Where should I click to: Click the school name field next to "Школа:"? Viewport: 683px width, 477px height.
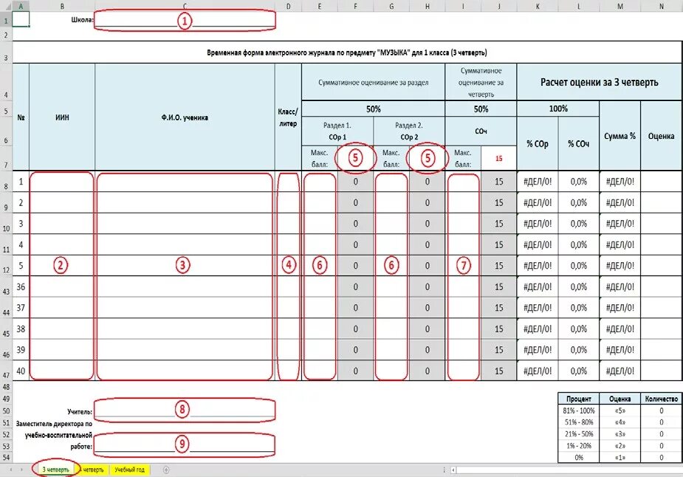tap(185, 20)
